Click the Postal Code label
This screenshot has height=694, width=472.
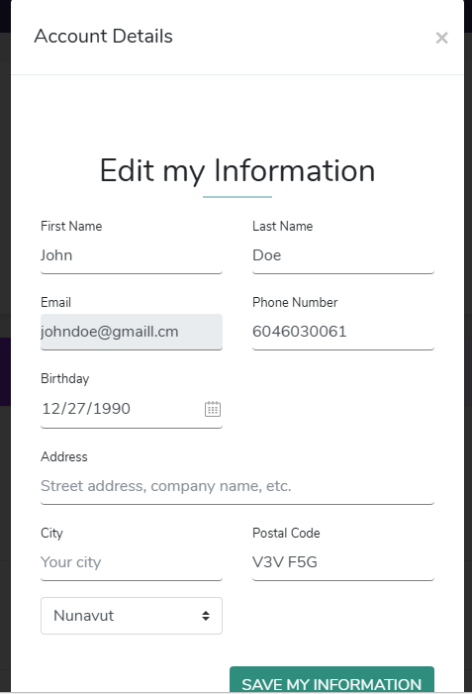[286, 533]
